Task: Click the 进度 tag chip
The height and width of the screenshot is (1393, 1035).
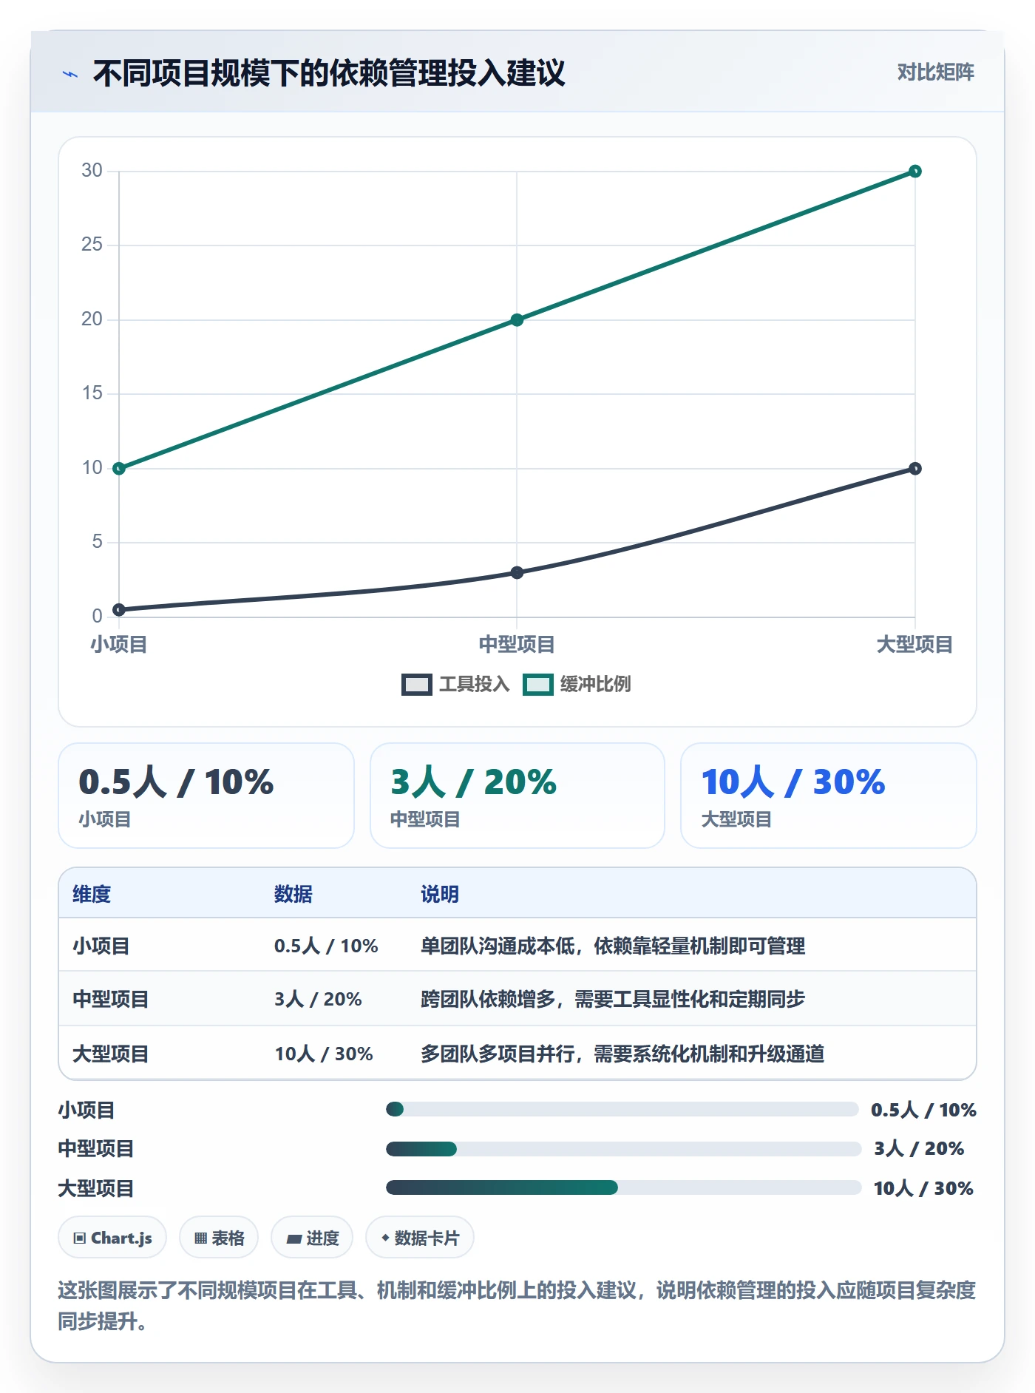Action: (312, 1238)
